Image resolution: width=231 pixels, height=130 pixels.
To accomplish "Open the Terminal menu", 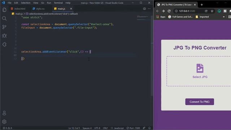I will click(x=58, y=3).
